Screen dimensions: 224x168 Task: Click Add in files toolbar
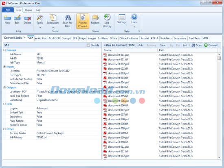(x=141, y=45)
